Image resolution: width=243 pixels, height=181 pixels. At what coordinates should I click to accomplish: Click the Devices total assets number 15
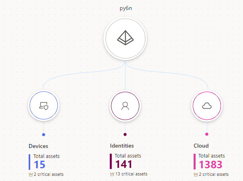(39, 164)
